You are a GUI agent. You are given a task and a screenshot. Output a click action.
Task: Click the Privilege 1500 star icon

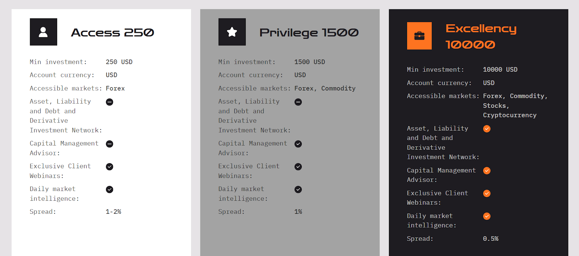pyautogui.click(x=232, y=32)
